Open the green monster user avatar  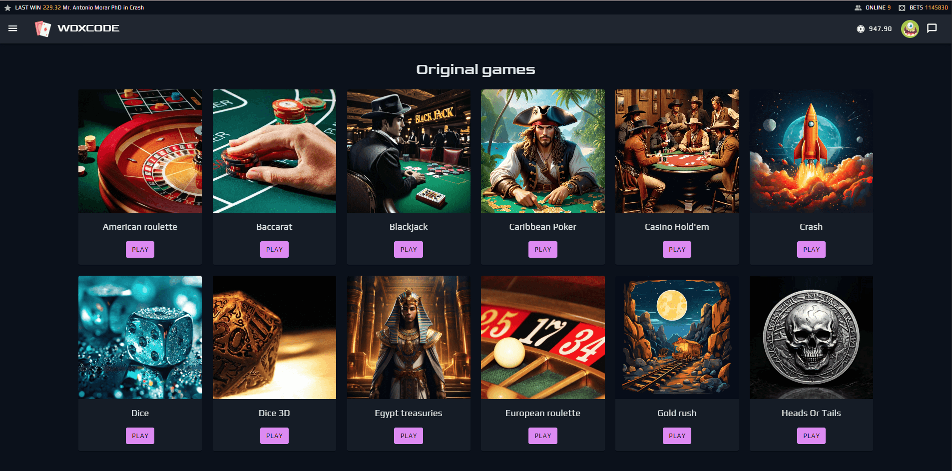point(910,29)
